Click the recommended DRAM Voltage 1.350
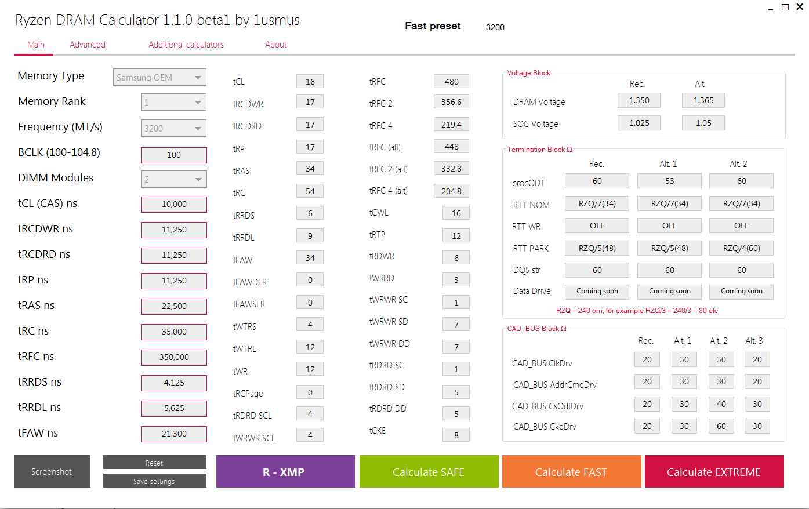This screenshot has width=809, height=509. pos(639,100)
